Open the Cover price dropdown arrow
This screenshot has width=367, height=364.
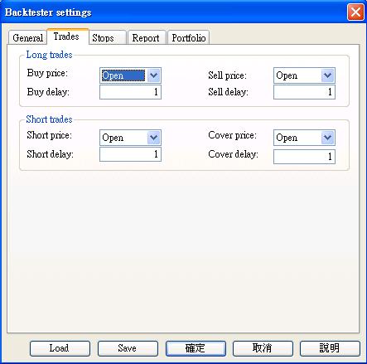pos(328,138)
